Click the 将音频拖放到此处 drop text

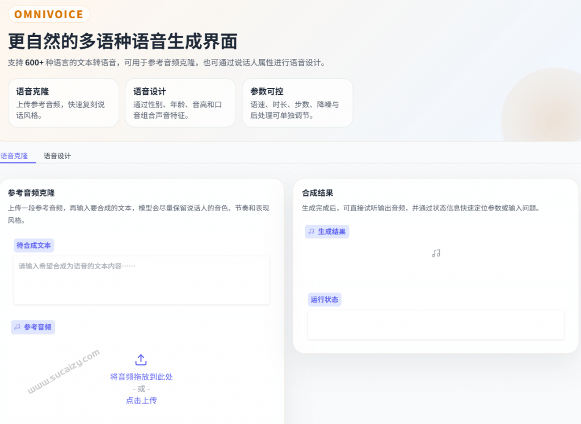pyautogui.click(x=141, y=377)
